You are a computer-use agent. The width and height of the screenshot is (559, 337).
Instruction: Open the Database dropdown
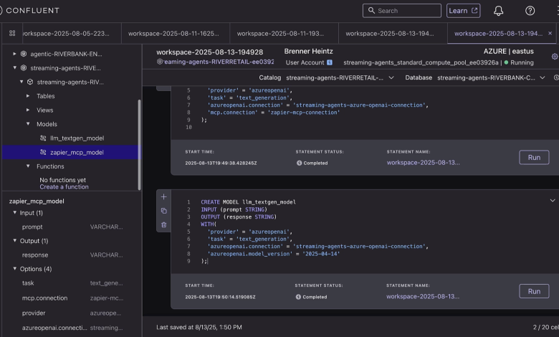click(x=491, y=77)
